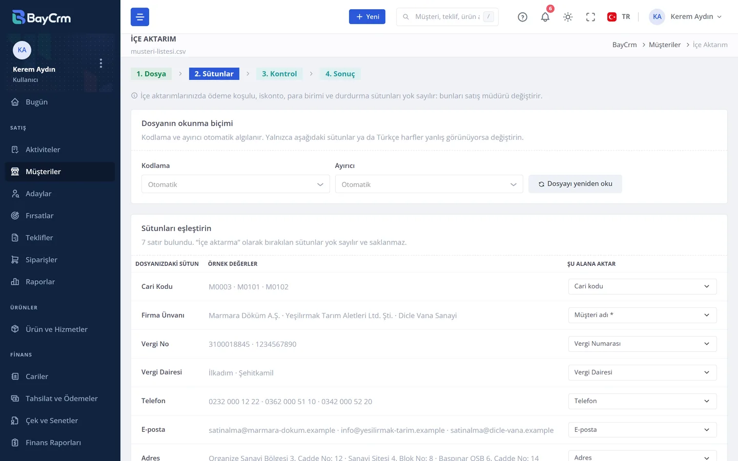Open notifications bell with 6 badge
This screenshot has height=461, width=738.
(545, 17)
